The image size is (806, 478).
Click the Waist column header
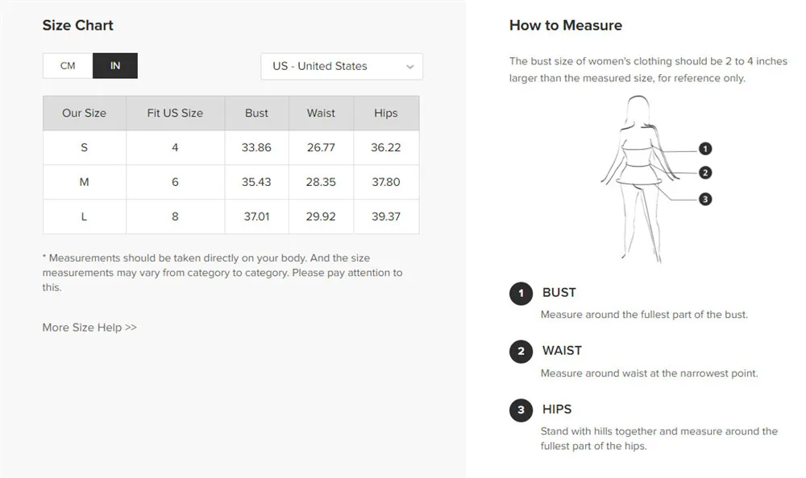(322, 113)
